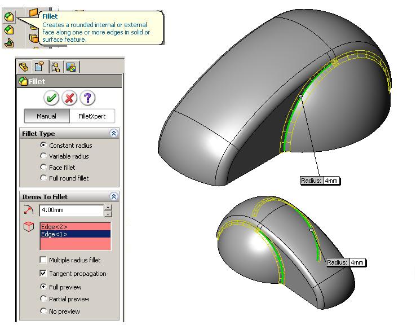416x325 pixels.
Task: Collapse the Items To Fillet section
Action: [x=114, y=196]
